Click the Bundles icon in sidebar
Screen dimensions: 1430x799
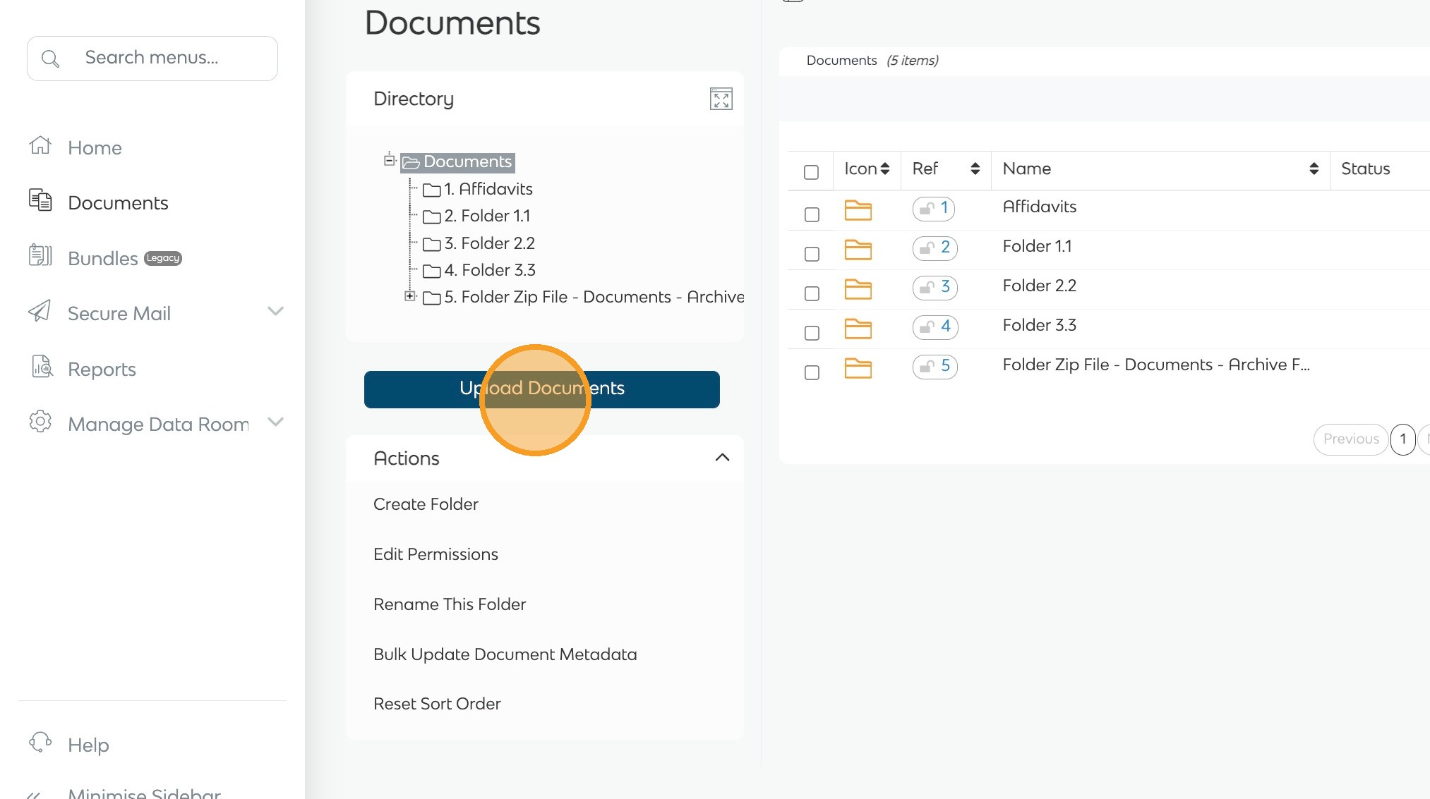(40, 257)
